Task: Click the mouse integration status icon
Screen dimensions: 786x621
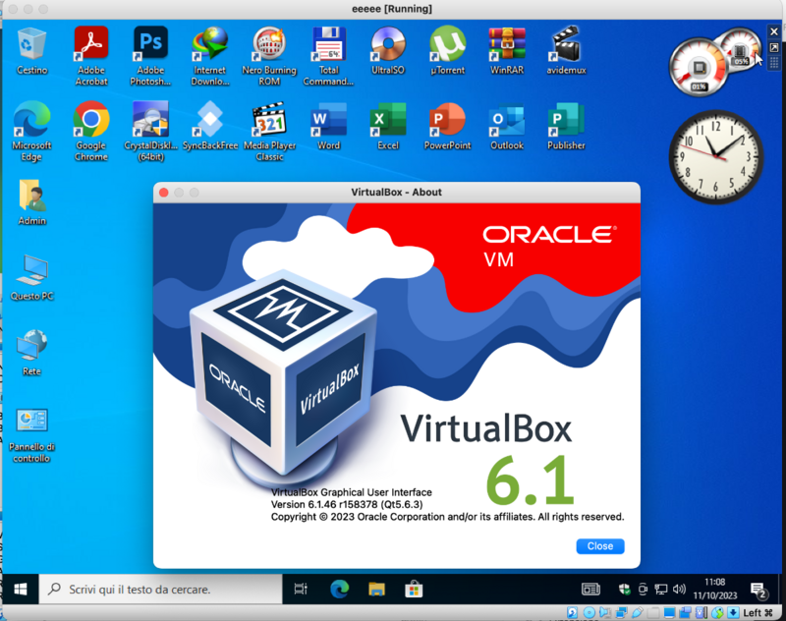Action: [717, 612]
